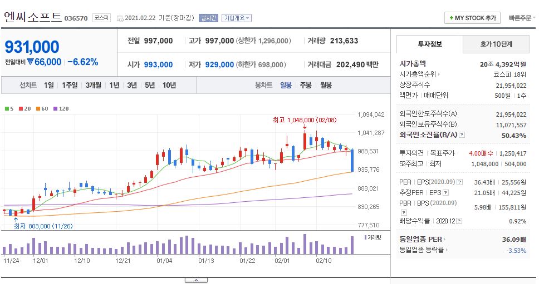544x284 pixels.
Task: Click the stock code 036570
Action: (76, 18)
